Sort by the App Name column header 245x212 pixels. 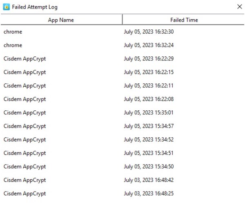coord(61,20)
